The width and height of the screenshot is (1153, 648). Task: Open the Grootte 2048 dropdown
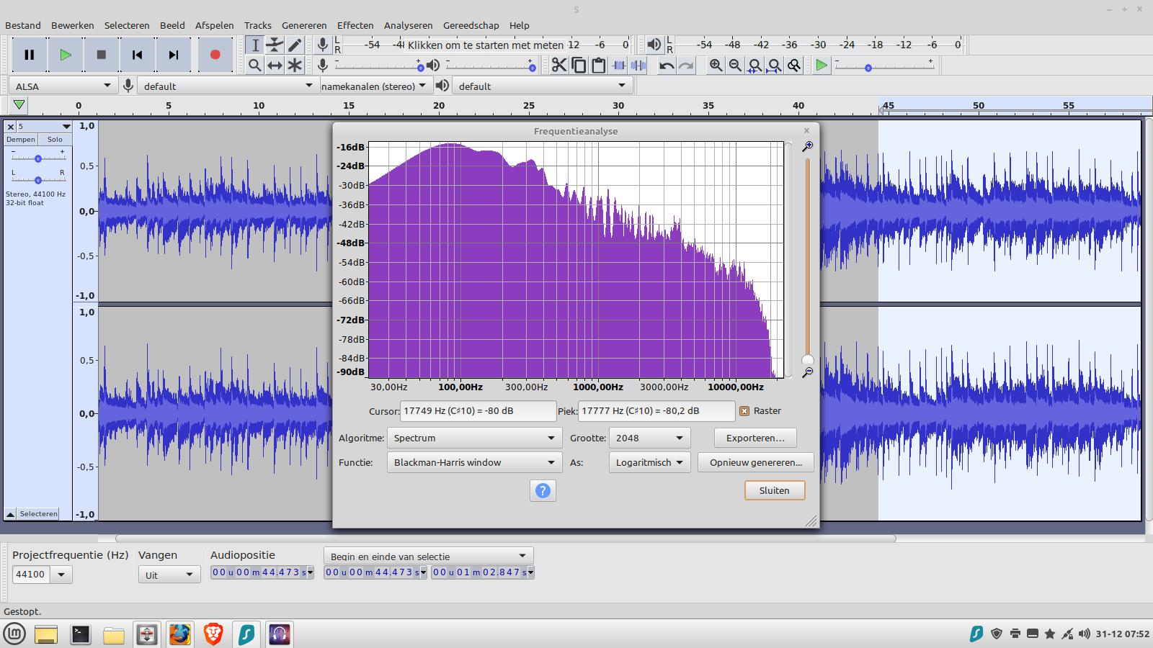[x=649, y=438]
